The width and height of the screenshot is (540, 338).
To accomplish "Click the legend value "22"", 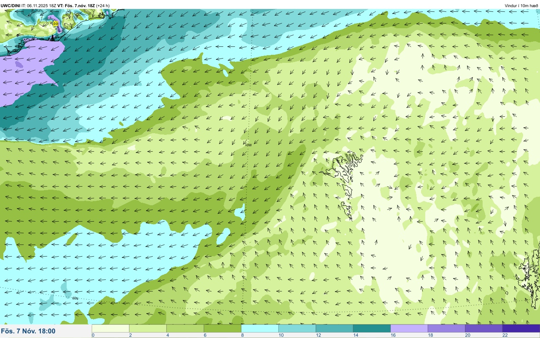I will click(x=505, y=335).
